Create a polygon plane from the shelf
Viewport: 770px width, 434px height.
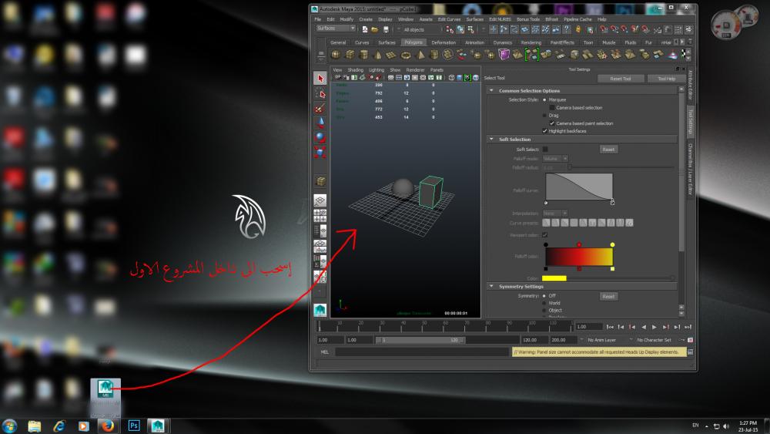(391, 55)
